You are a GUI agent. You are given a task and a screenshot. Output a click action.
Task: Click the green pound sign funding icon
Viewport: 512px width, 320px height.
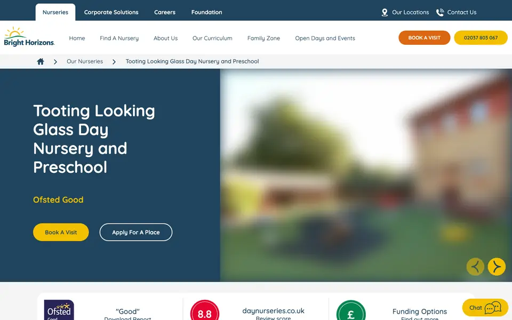tap(351, 310)
